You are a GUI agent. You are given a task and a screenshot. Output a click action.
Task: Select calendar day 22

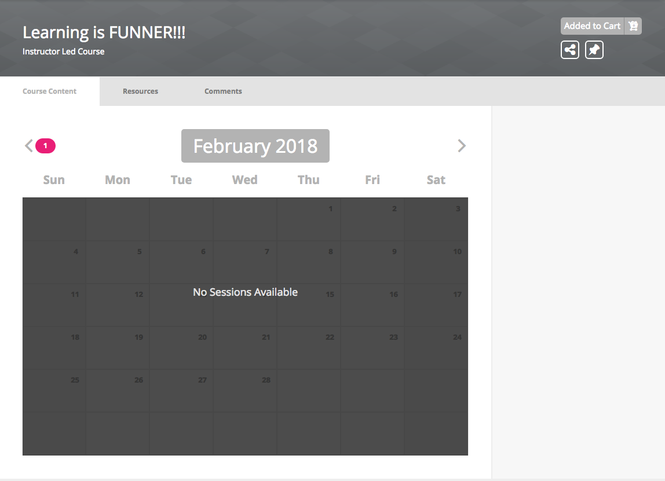pyautogui.click(x=309, y=347)
